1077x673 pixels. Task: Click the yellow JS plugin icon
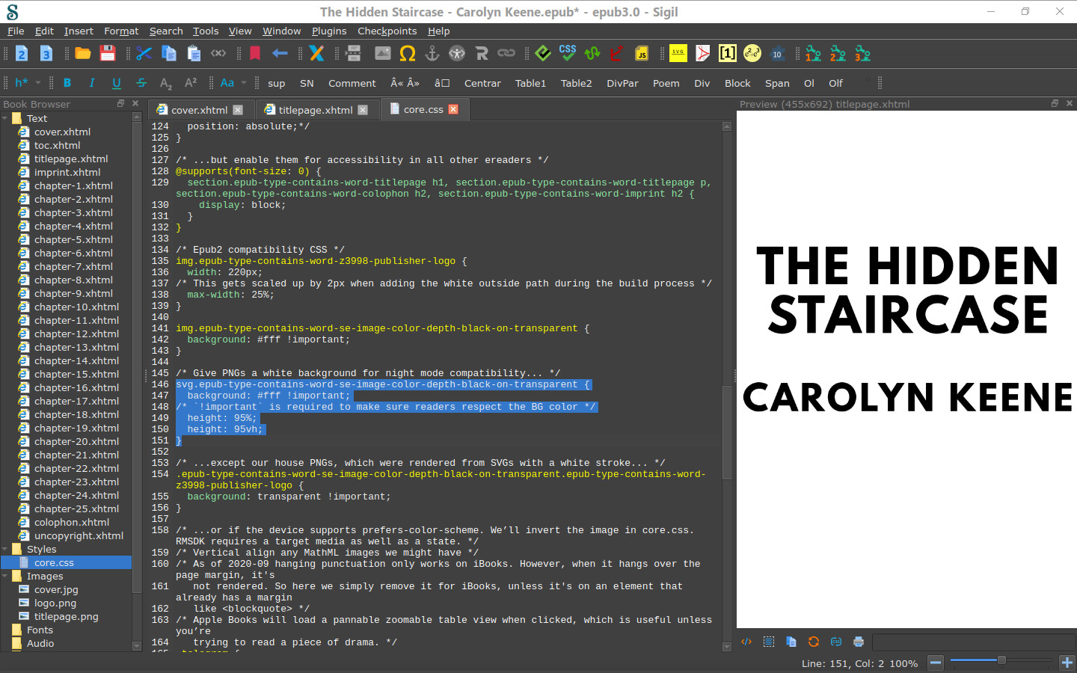click(x=642, y=54)
